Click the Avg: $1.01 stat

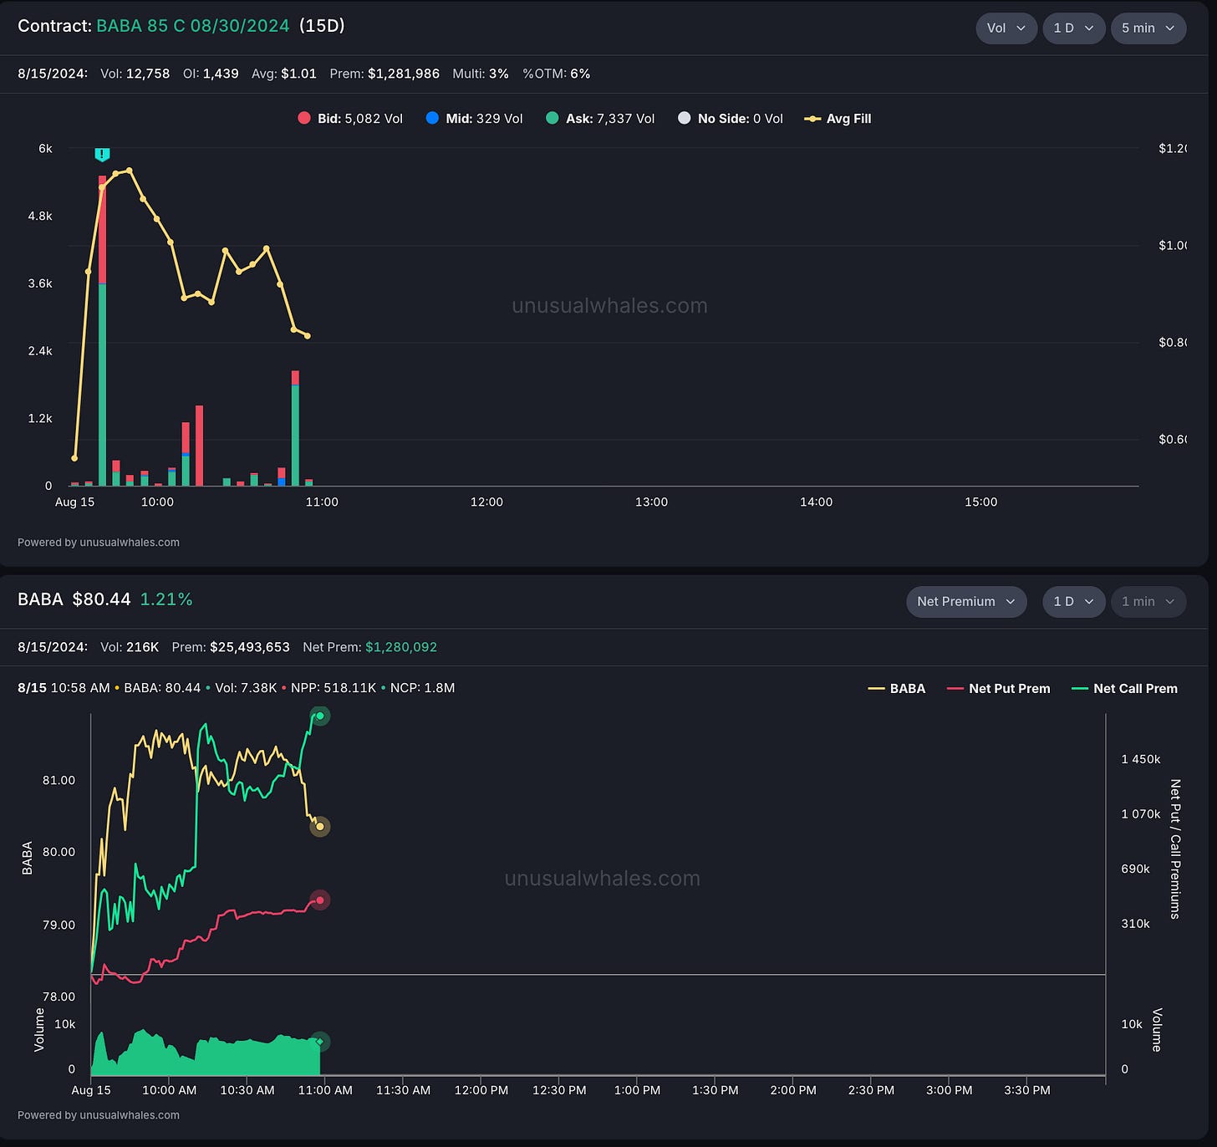click(284, 74)
